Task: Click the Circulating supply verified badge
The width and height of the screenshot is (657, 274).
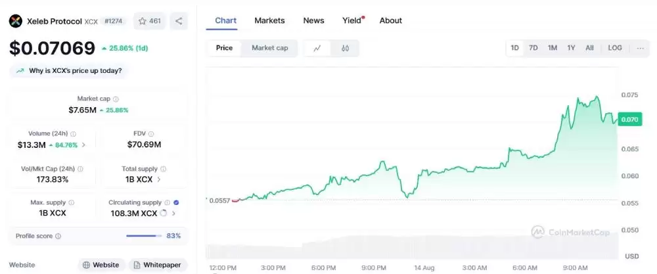Action: coord(176,202)
